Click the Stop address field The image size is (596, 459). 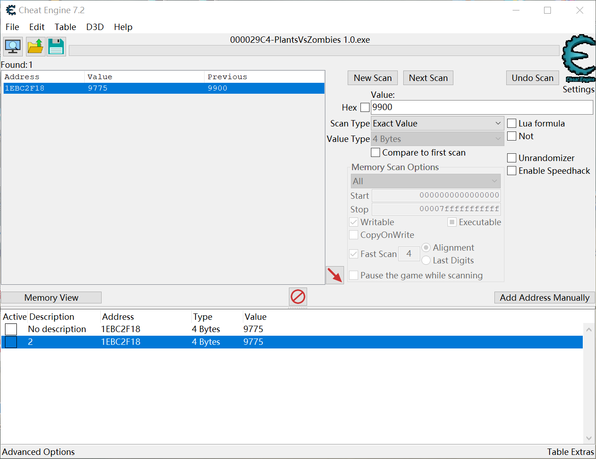click(437, 209)
